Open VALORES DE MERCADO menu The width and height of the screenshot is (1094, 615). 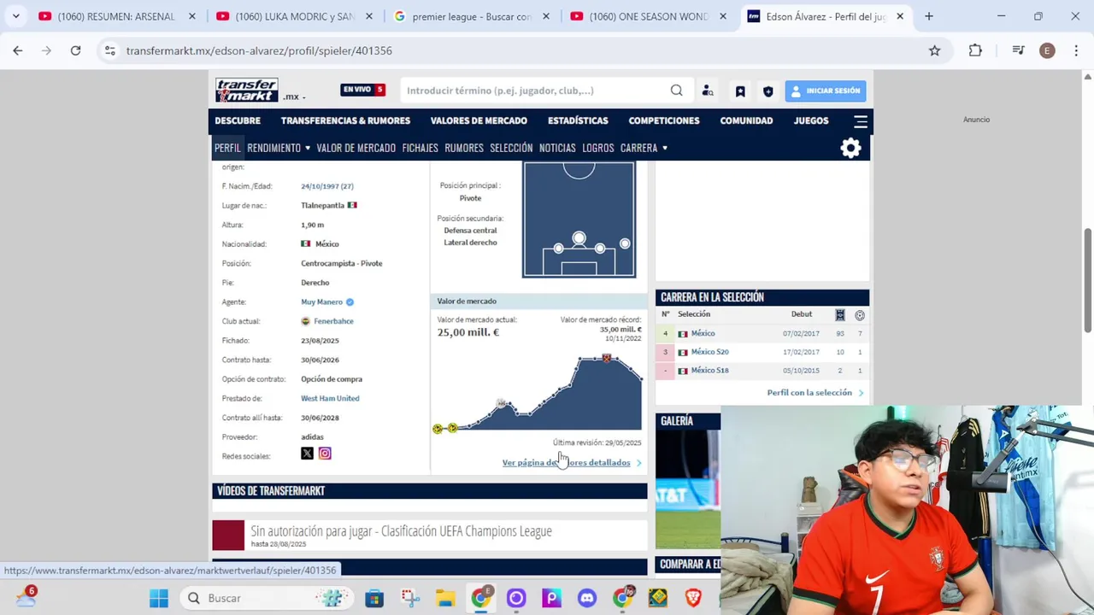479,120
